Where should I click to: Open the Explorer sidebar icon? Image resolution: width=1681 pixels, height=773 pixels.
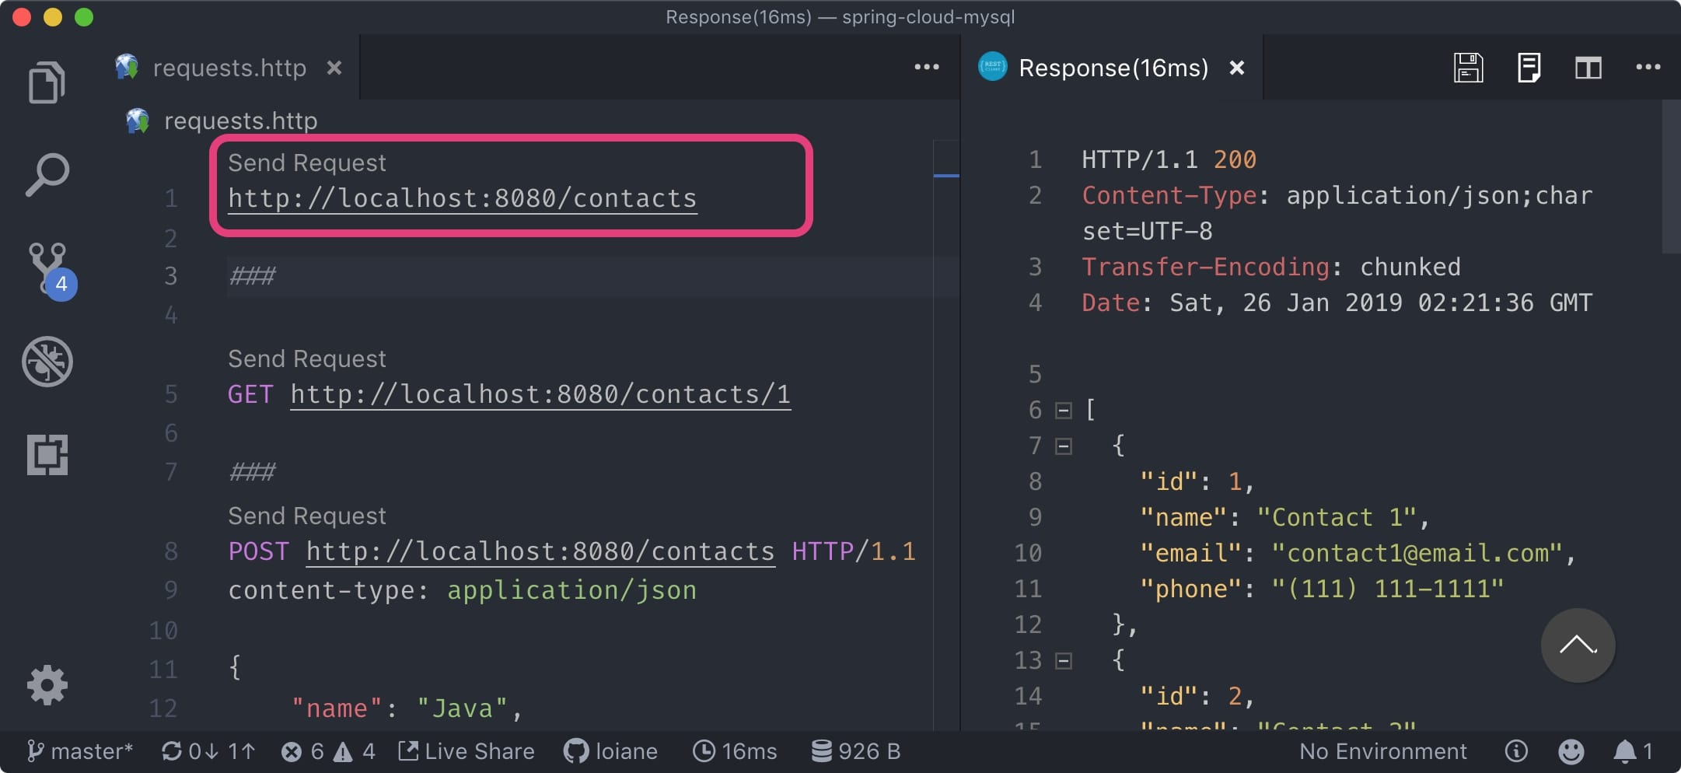(48, 82)
